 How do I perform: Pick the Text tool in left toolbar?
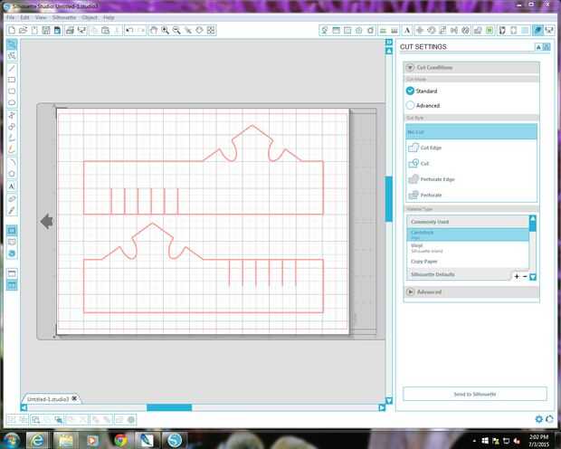click(12, 186)
